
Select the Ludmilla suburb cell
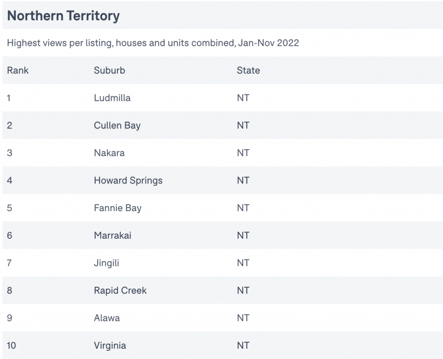click(x=112, y=98)
